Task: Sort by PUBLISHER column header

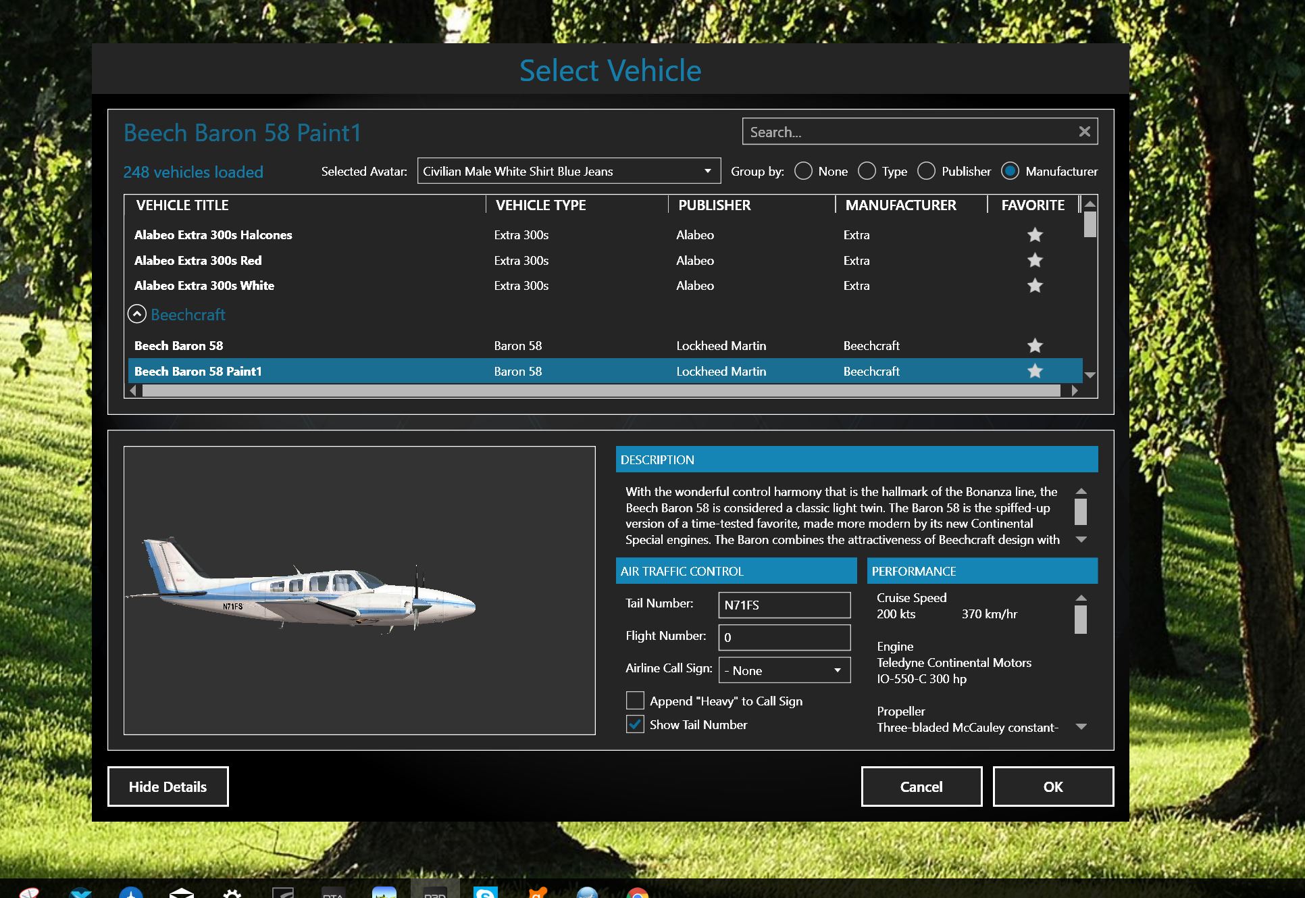Action: click(x=714, y=205)
